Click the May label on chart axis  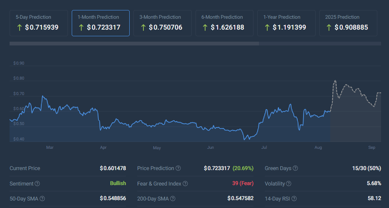pyautogui.click(x=157, y=148)
